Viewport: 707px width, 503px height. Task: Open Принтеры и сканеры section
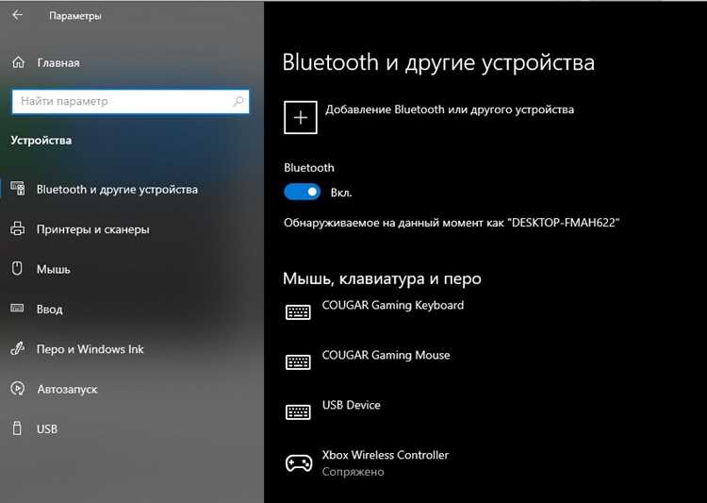pyautogui.click(x=92, y=229)
